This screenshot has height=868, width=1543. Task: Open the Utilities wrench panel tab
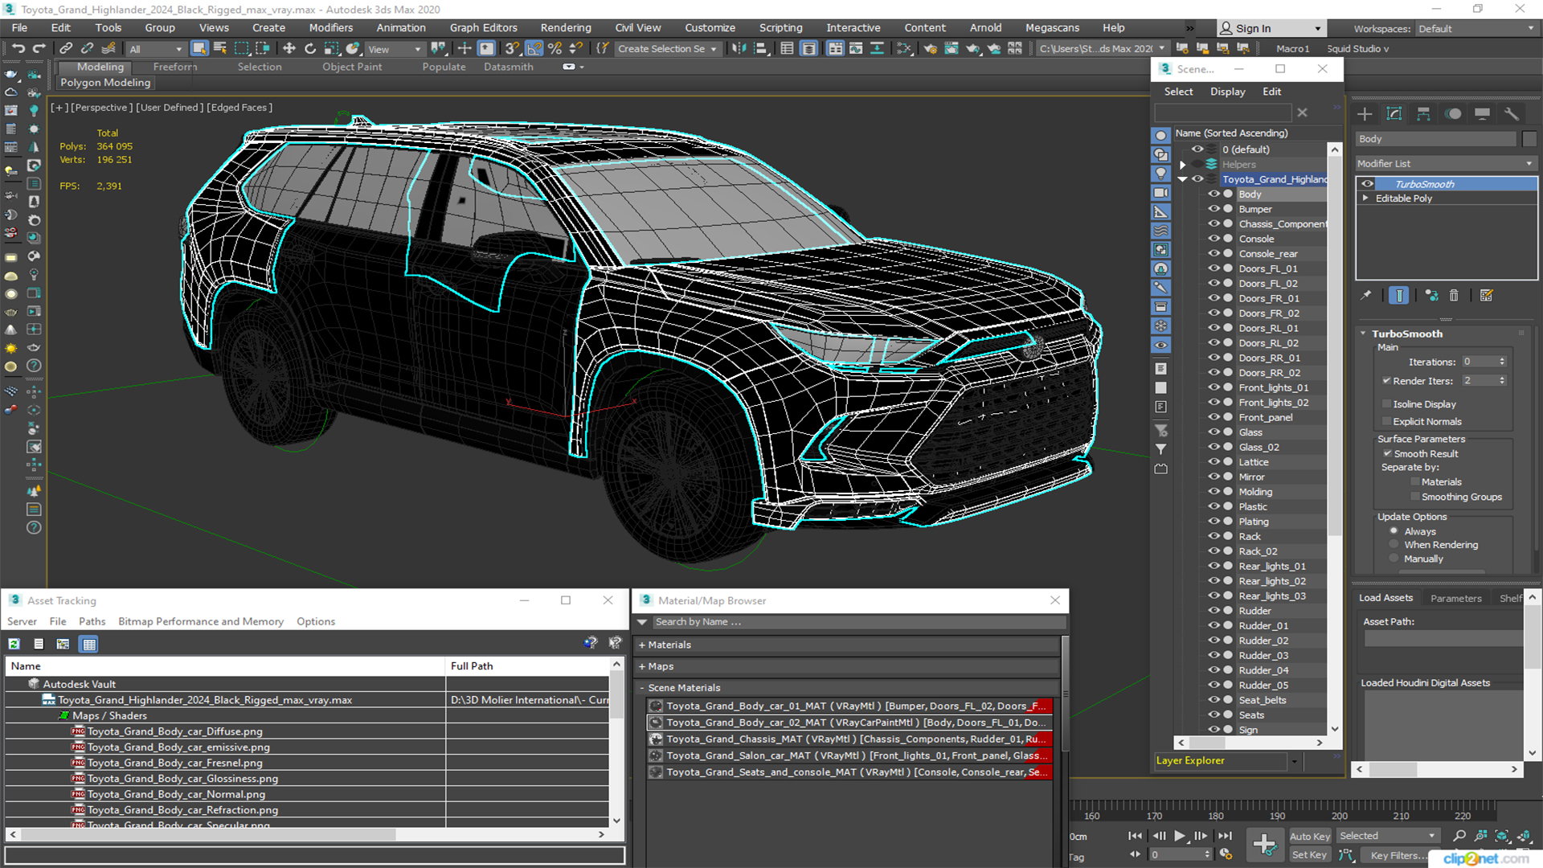pos(1512,114)
